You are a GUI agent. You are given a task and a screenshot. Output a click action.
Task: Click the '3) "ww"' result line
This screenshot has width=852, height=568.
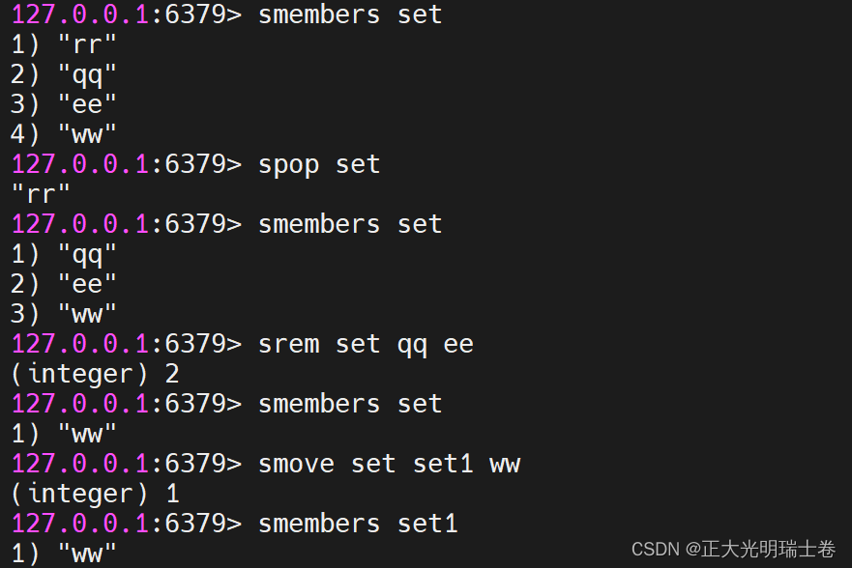tap(64, 314)
